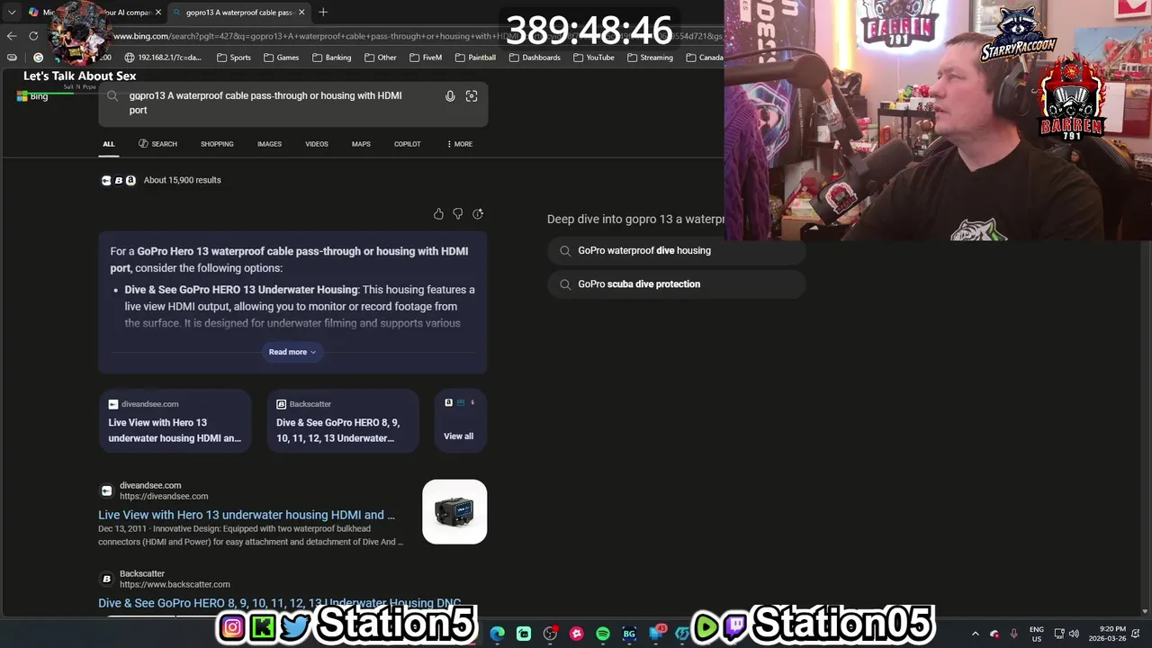Open visual search camera icon
The image size is (1152, 648).
[x=472, y=96]
